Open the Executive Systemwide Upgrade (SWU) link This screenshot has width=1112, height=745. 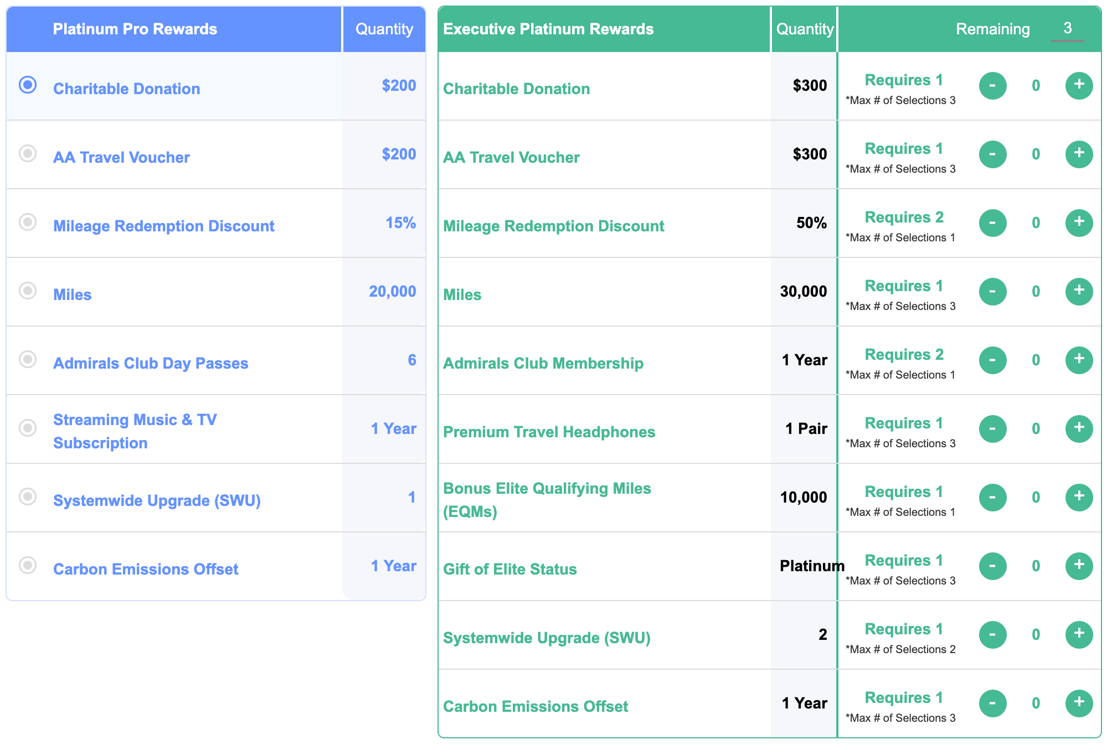(x=547, y=638)
